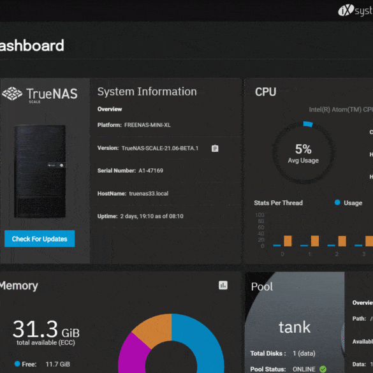This screenshot has width=373, height=373.
Task: Click the total available (ECC) label
Action: [46, 342]
